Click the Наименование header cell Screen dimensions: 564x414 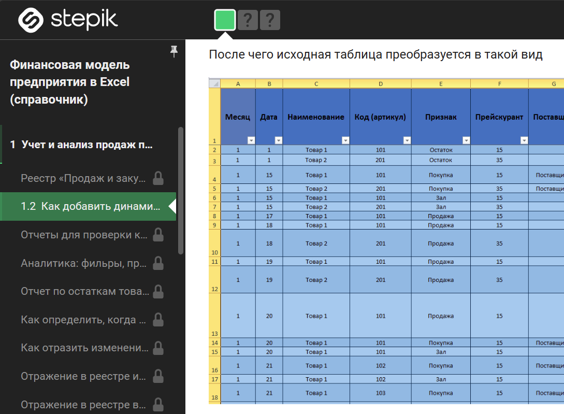click(316, 117)
